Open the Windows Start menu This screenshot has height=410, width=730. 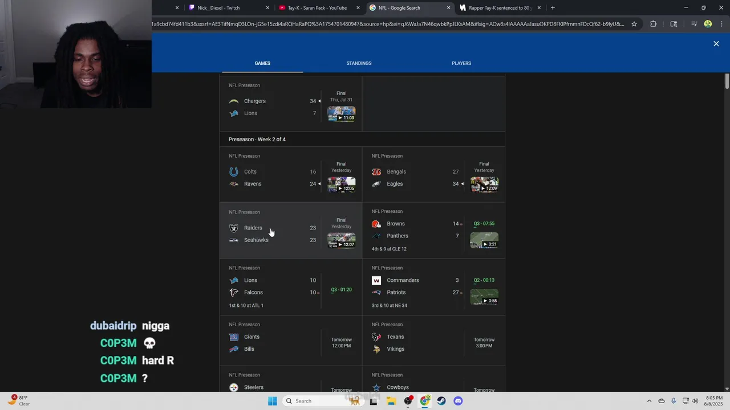coord(273,401)
